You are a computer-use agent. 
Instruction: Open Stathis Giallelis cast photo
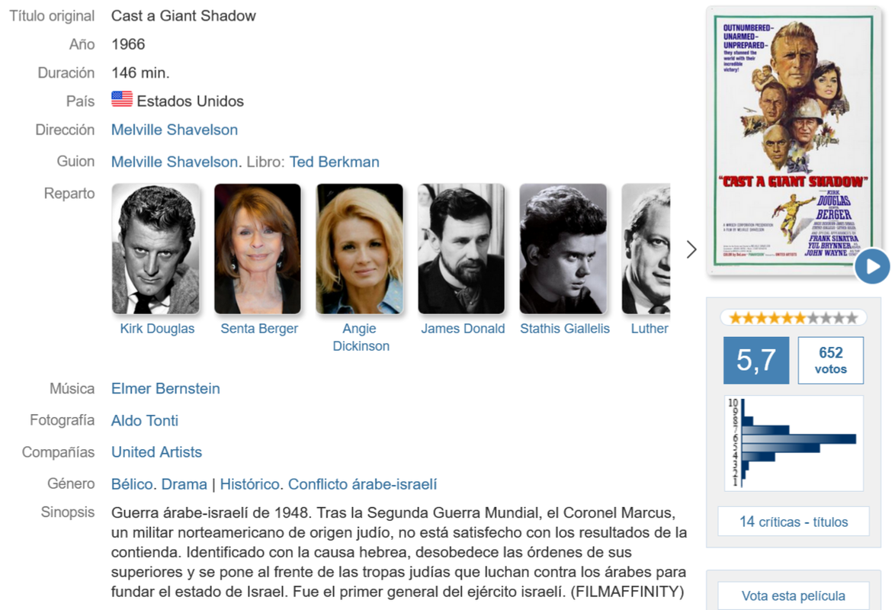click(x=563, y=249)
